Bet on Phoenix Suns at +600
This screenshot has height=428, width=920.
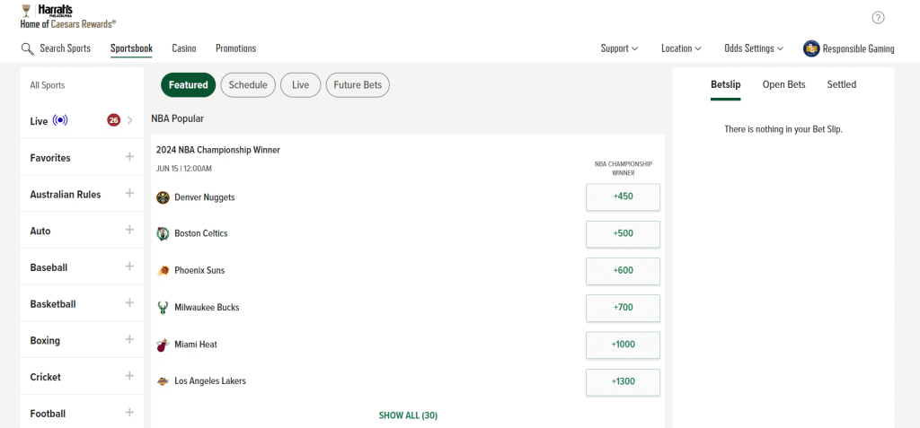click(624, 271)
